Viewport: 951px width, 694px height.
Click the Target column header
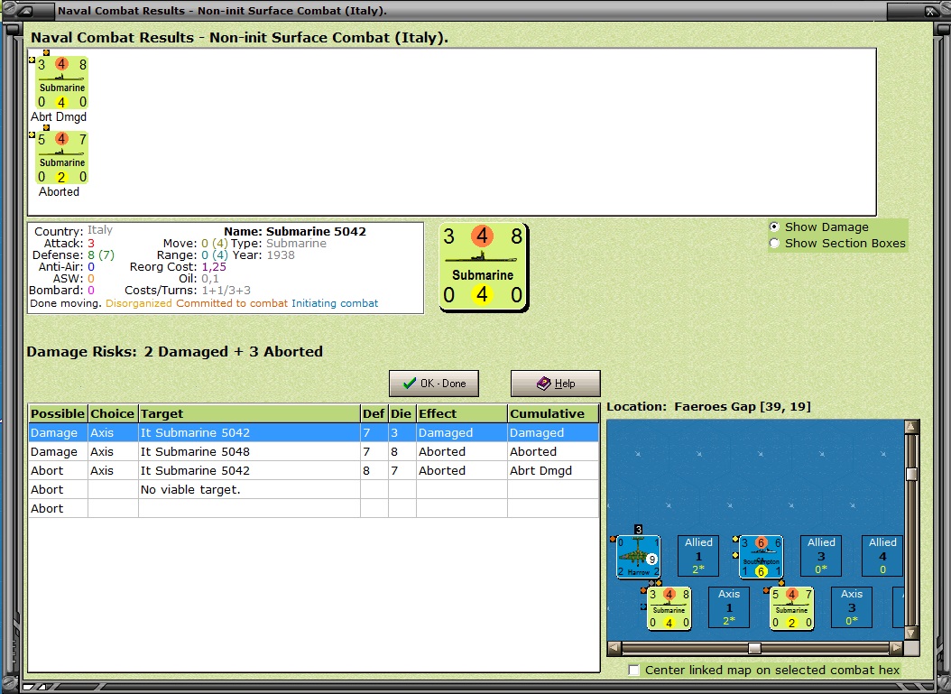click(249, 413)
